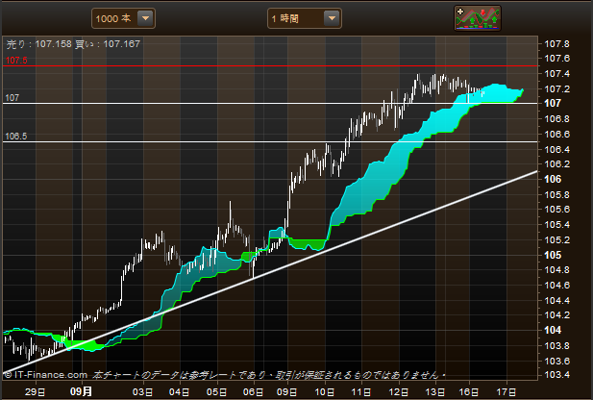Click the bold 105 price axis label
Screen dimensions: 593x400
pyautogui.click(x=553, y=255)
